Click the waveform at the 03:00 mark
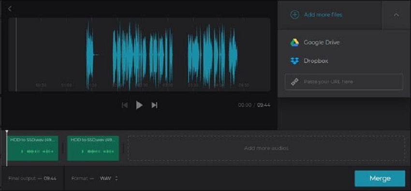411x191 pixels. pos(167,85)
